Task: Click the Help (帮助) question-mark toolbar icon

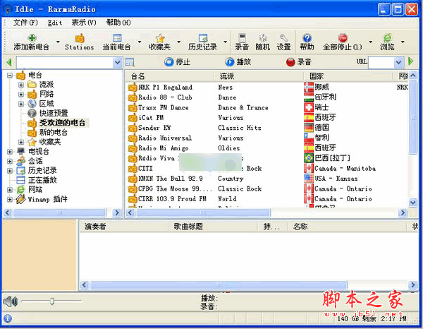Action: coord(307,38)
